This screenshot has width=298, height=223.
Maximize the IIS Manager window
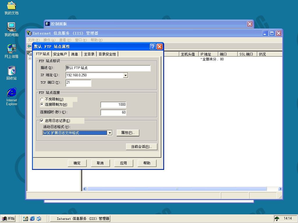pyautogui.click(x=272, y=33)
